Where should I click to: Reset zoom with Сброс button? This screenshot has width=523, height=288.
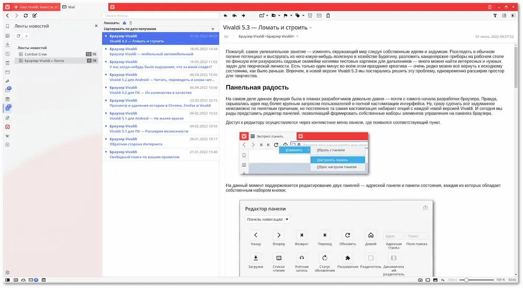[x=452, y=280]
